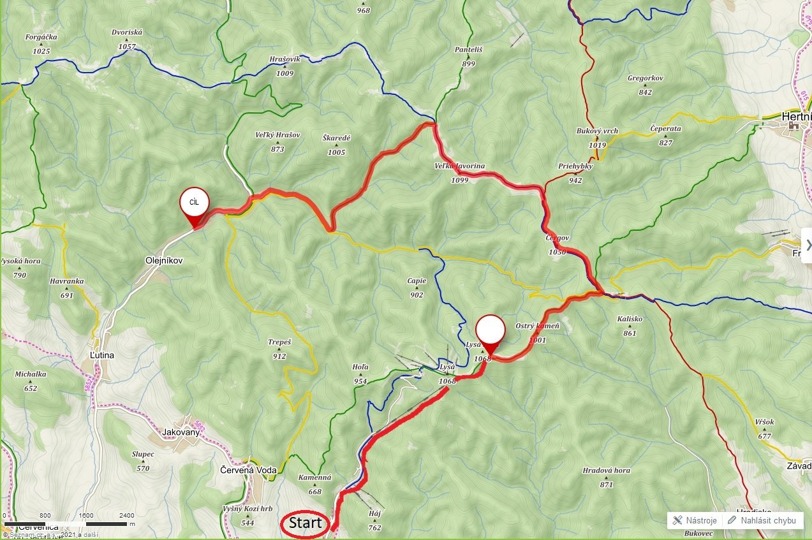Click the CÍL destination marker pin
The width and height of the screenshot is (812, 540).
194,204
